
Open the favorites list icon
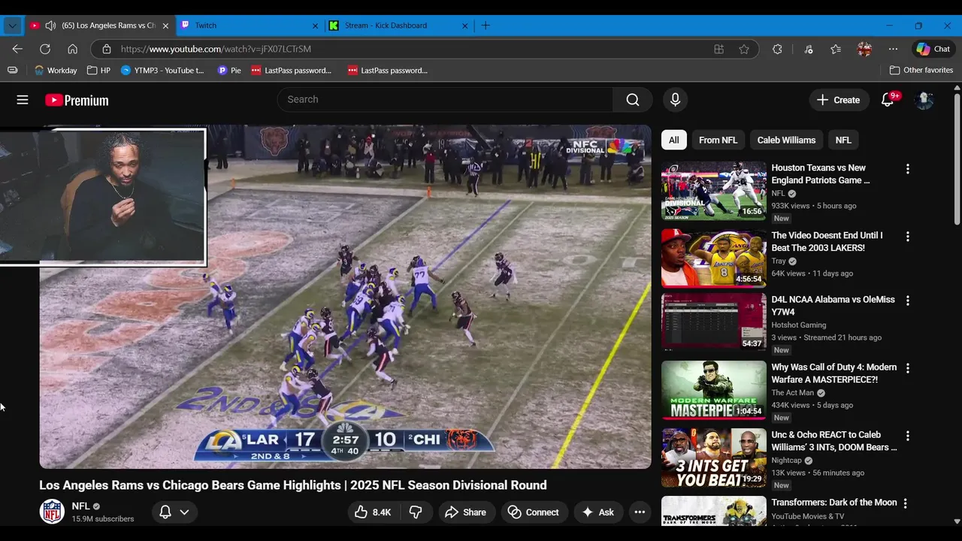836,49
